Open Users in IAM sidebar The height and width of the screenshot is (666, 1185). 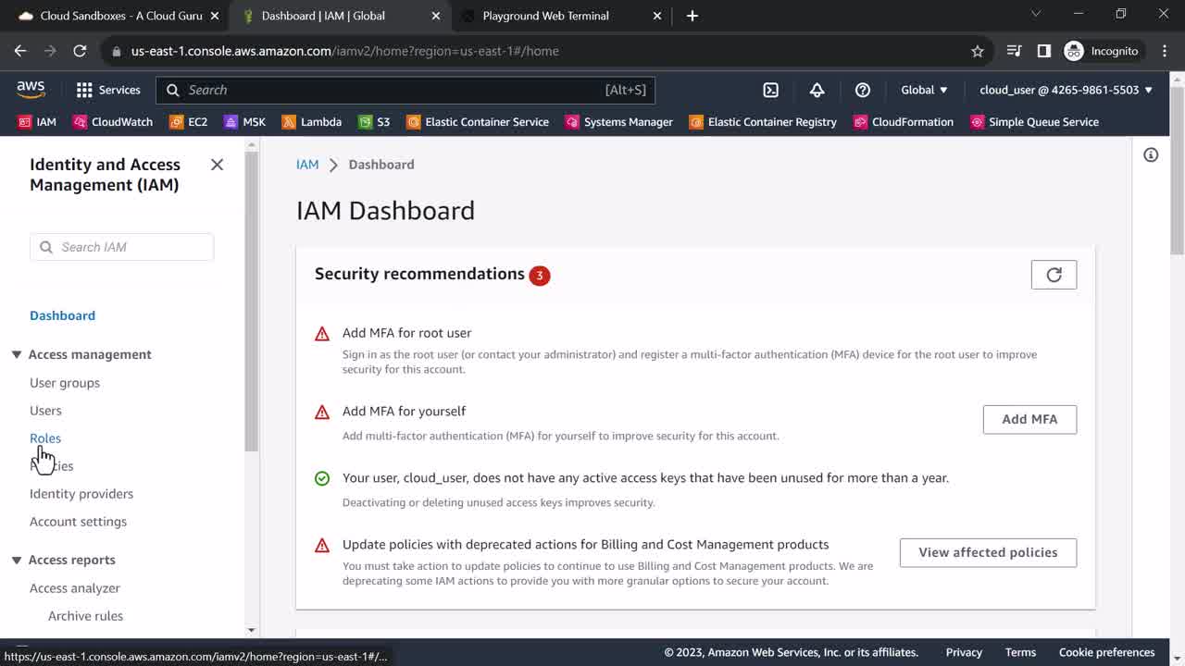point(45,411)
